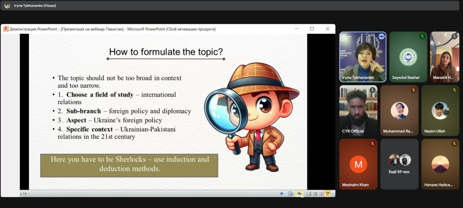Switch to Normal view in status bar
The image size is (463, 208).
point(309,194)
